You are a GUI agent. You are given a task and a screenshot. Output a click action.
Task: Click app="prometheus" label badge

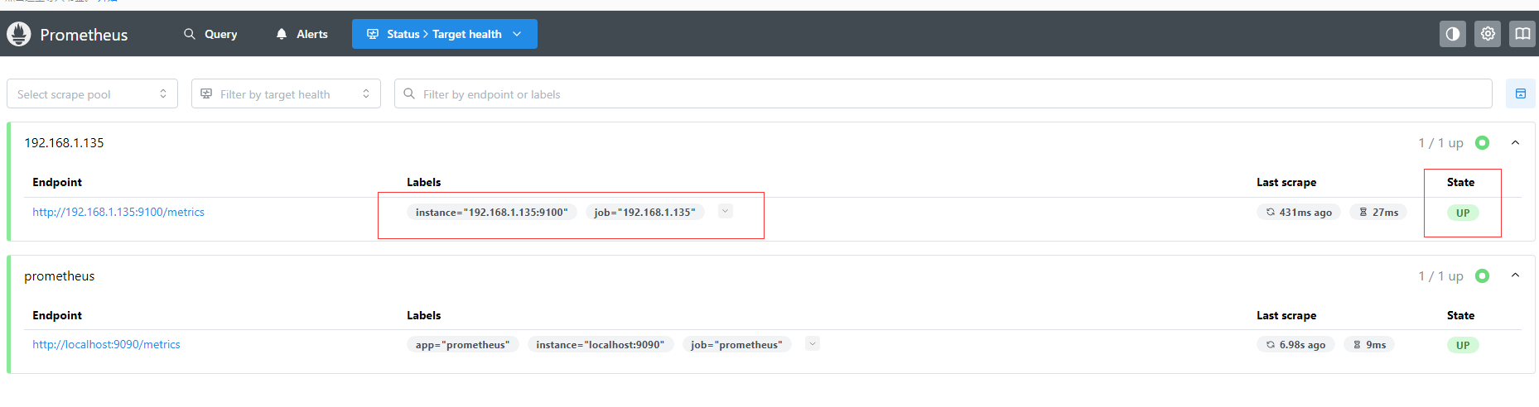tap(463, 345)
